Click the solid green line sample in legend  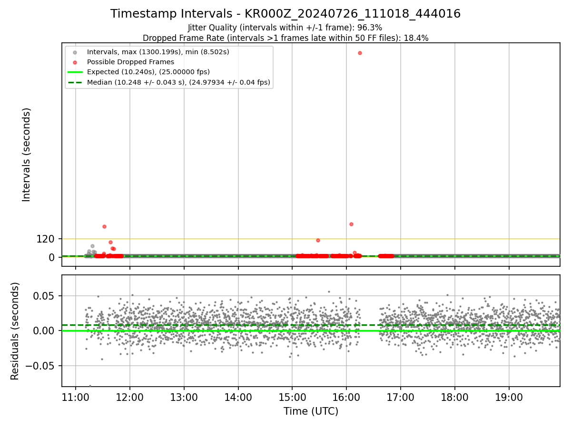(x=75, y=72)
